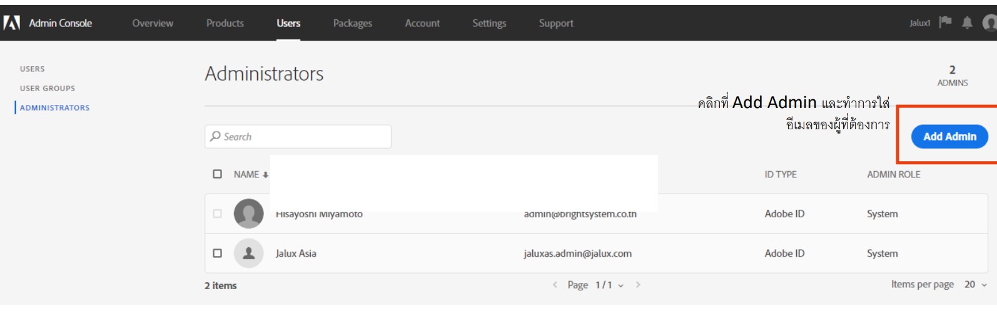Click System role in Hisayoshi Miyamoto row

coord(882,214)
